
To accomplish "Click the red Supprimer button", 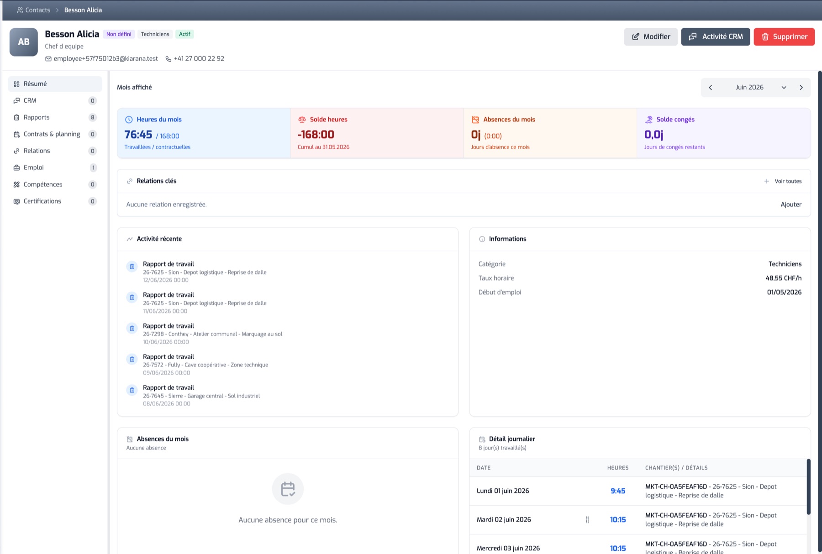I will [x=784, y=37].
